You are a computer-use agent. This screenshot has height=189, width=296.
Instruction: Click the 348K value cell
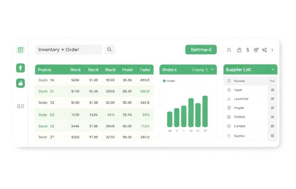(75, 126)
